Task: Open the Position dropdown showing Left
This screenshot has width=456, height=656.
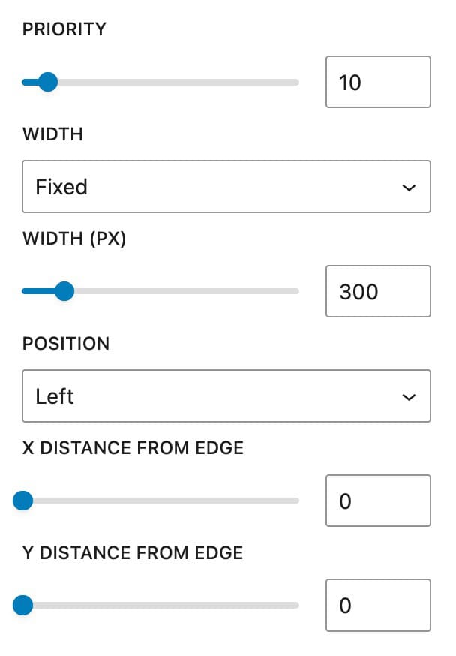Action: [x=226, y=396]
